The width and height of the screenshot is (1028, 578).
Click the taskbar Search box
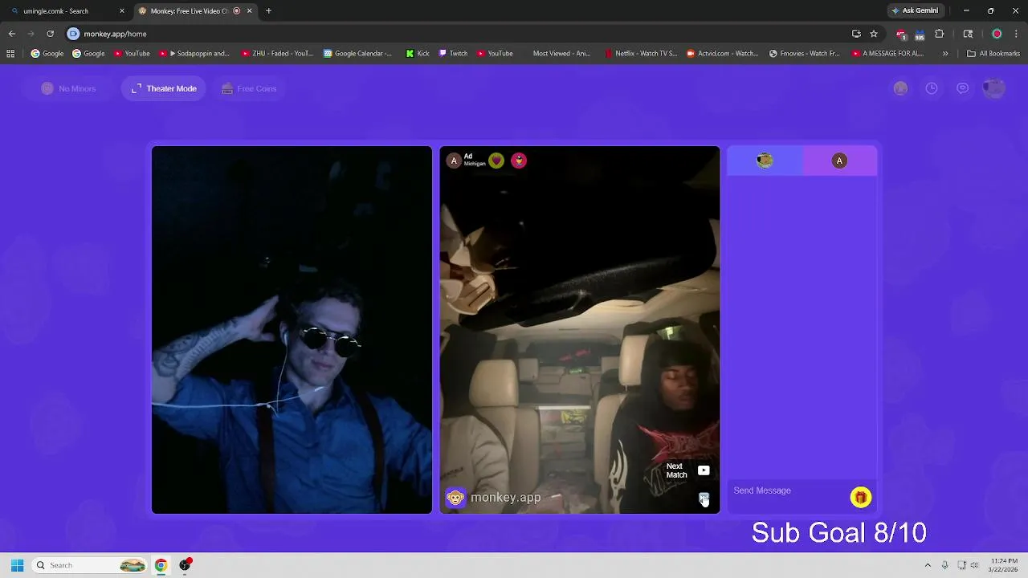click(x=90, y=565)
